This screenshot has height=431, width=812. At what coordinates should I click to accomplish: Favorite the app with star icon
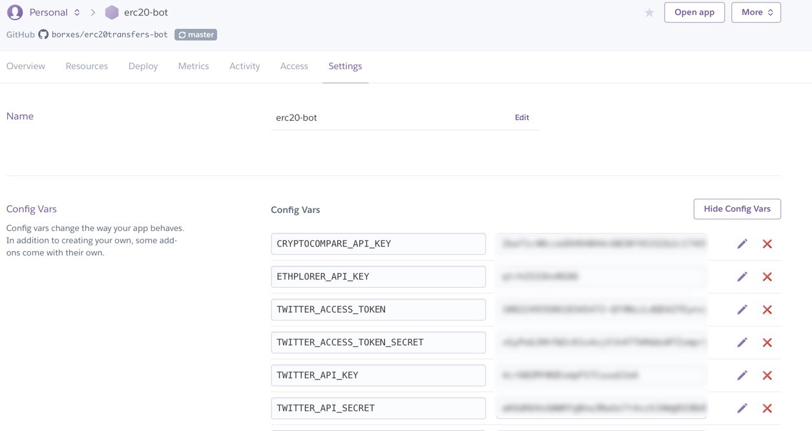[x=649, y=13]
